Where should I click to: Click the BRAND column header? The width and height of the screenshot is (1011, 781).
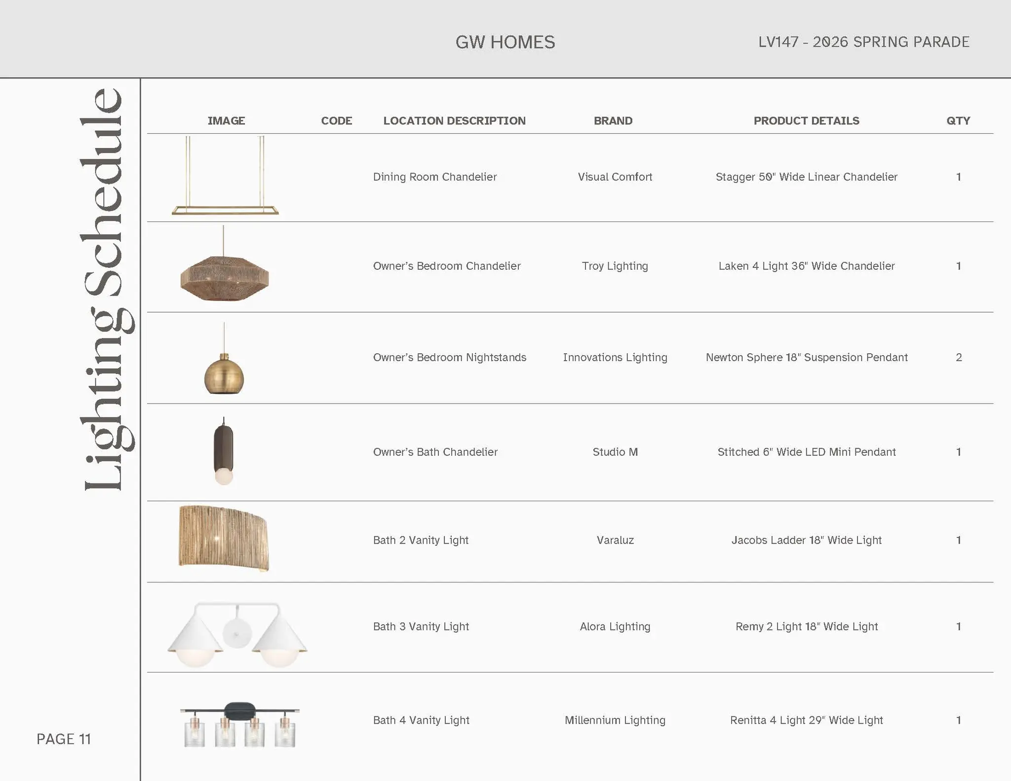click(x=613, y=121)
